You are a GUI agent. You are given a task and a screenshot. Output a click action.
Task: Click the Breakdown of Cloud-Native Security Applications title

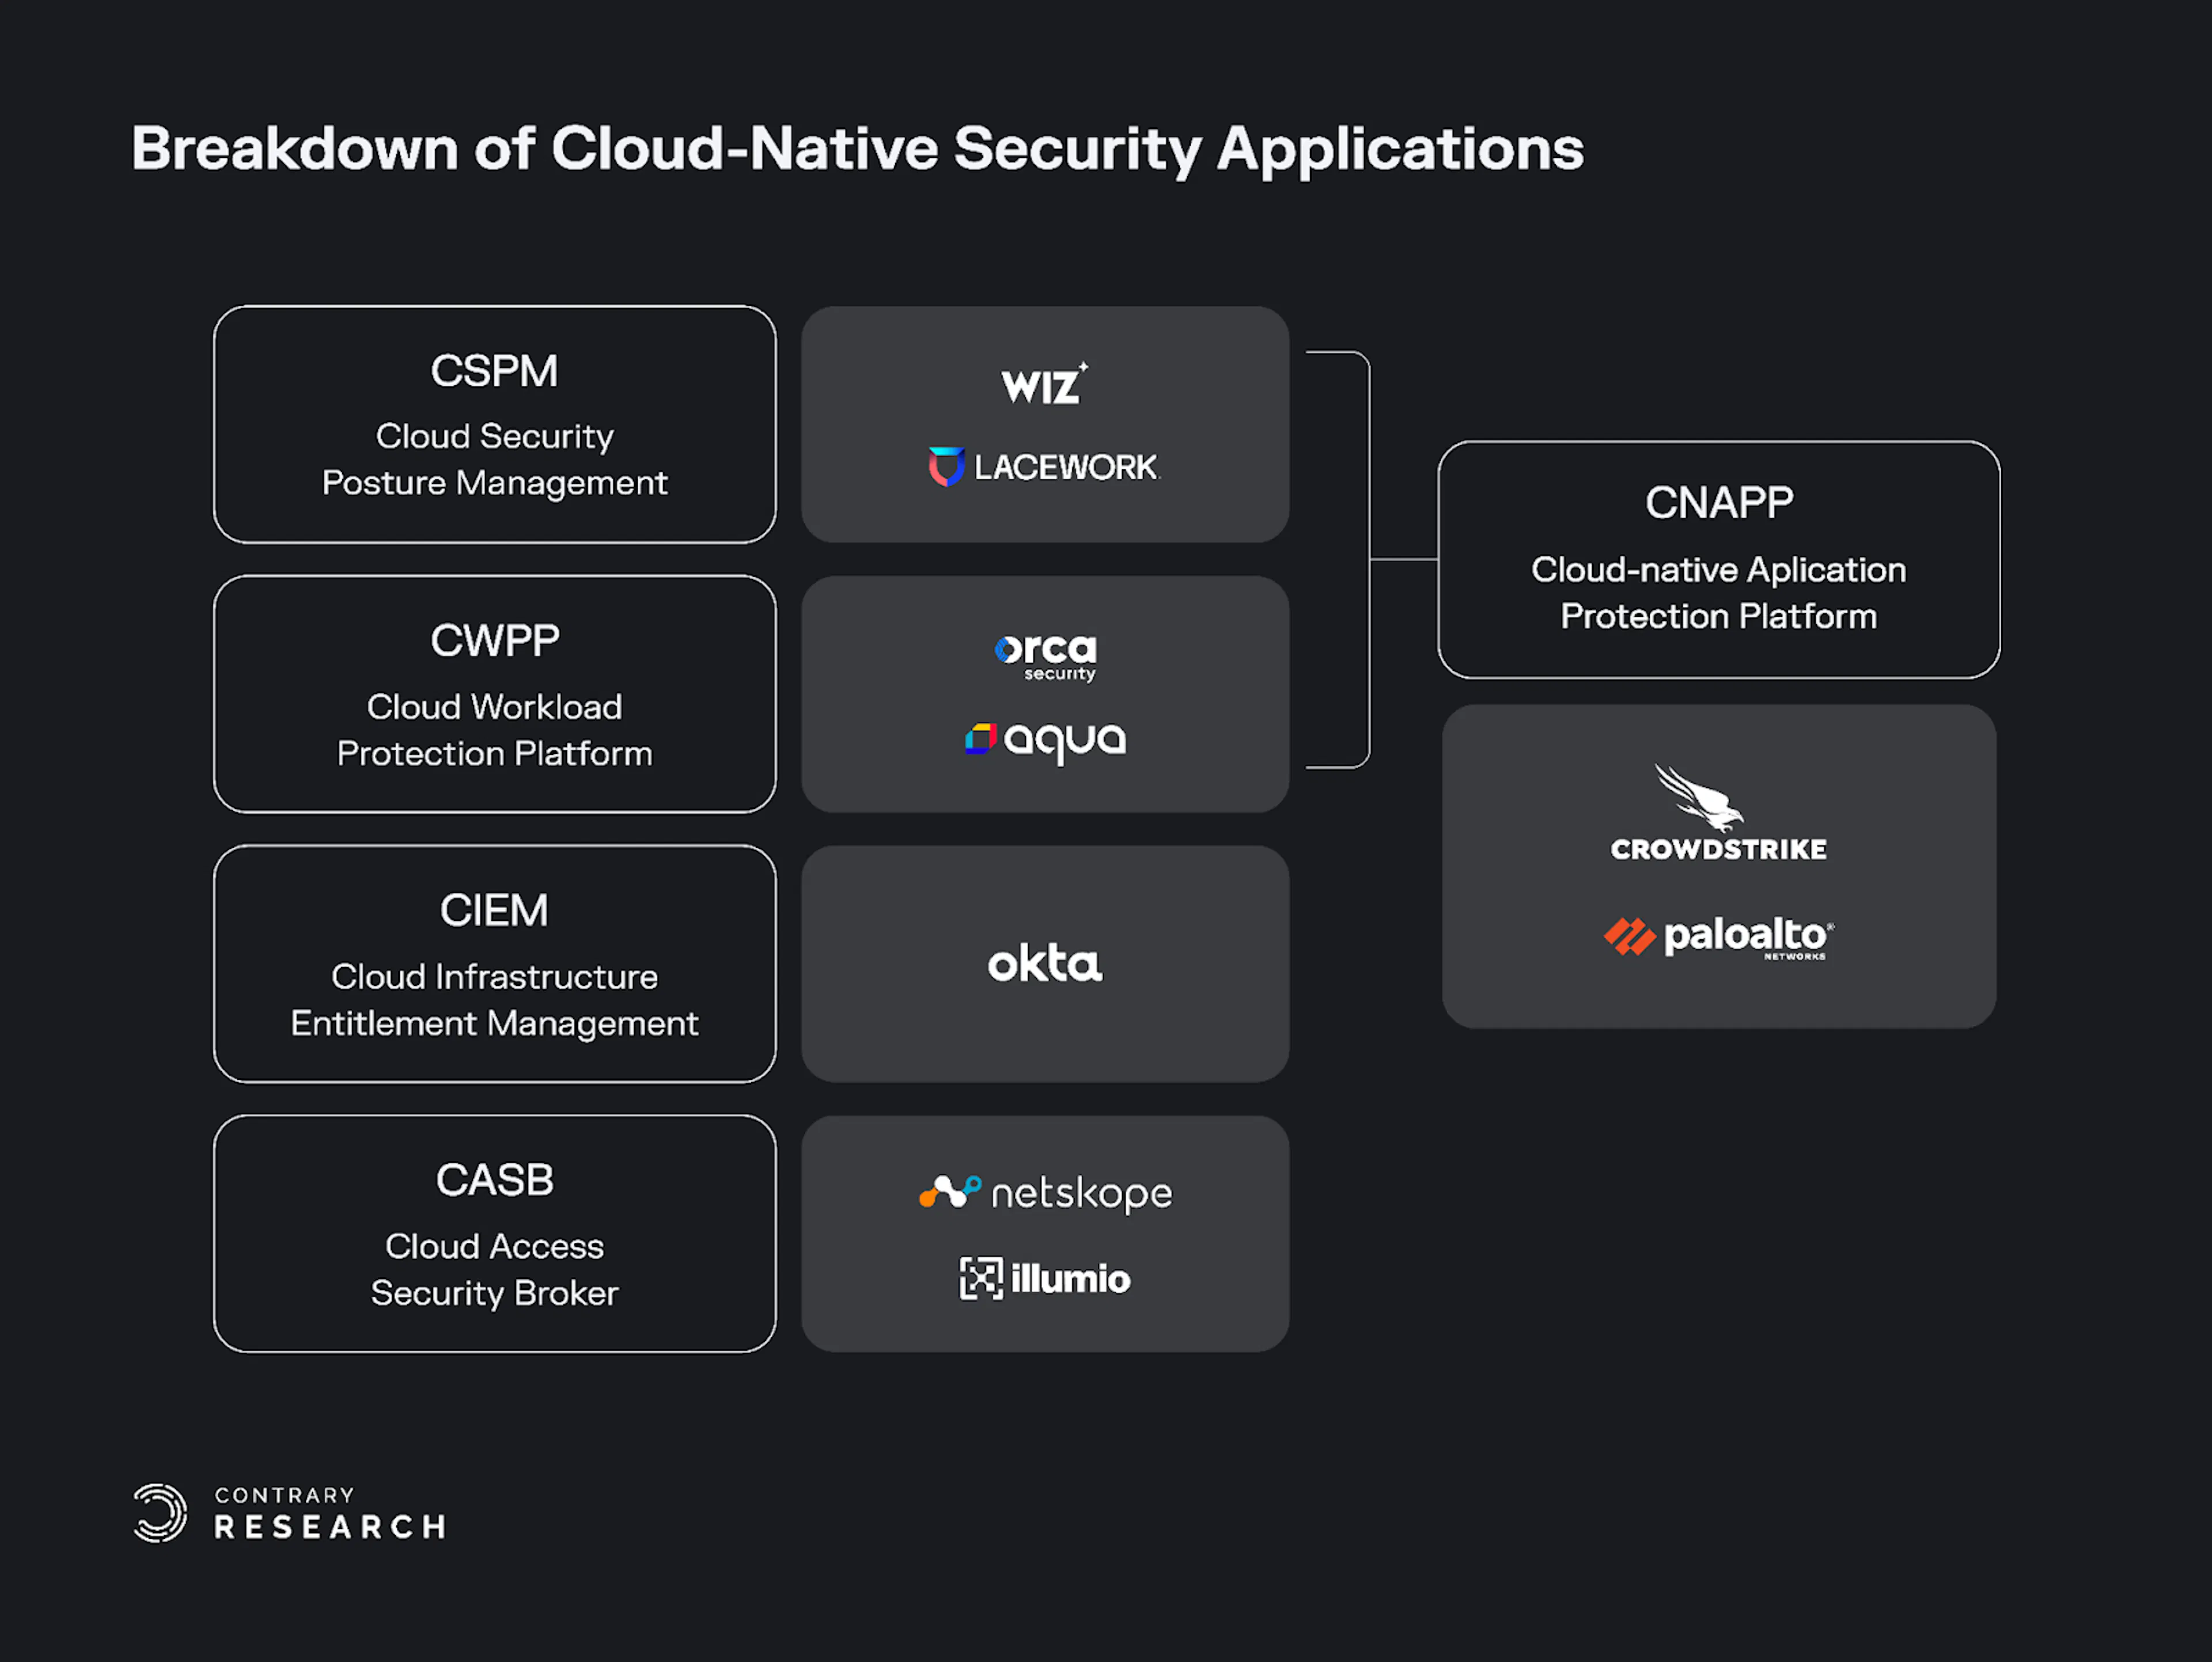858,149
